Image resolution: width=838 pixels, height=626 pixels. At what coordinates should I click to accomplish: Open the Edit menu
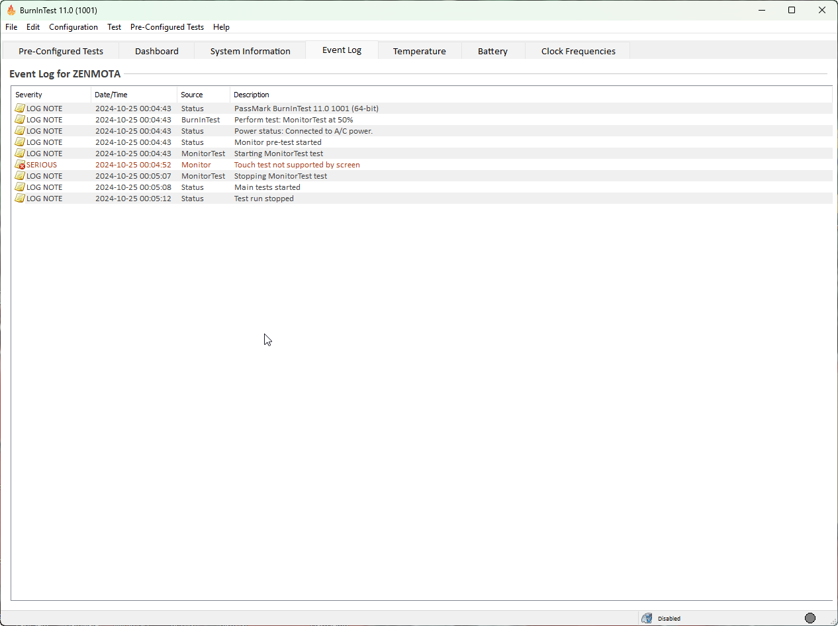click(33, 27)
